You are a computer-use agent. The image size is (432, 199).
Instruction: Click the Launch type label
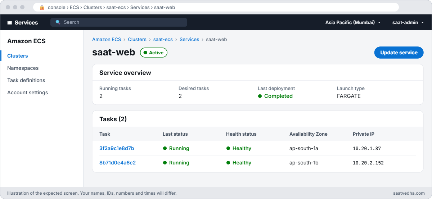point(351,88)
